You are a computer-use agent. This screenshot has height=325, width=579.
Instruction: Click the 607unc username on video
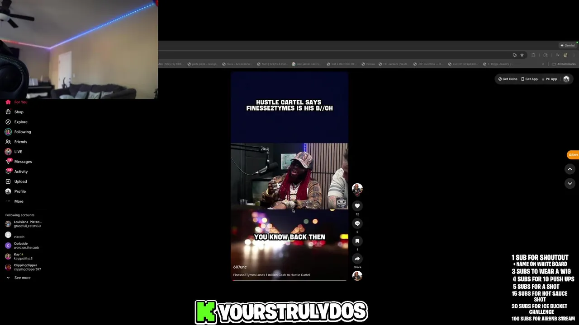tap(240, 267)
